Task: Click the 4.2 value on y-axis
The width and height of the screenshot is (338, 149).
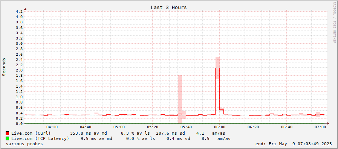Action: pyautogui.click(x=19, y=11)
